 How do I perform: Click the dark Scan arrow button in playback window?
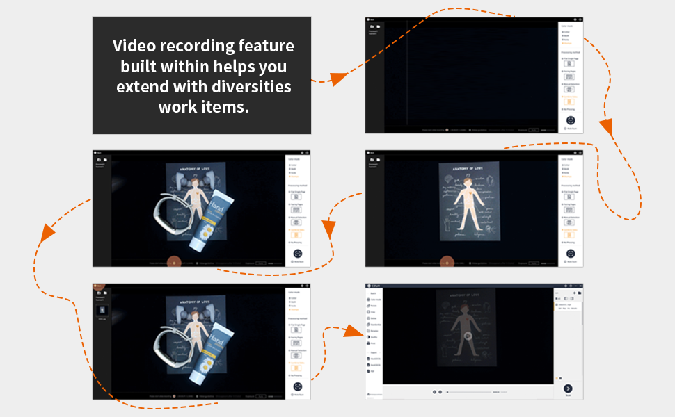tap(568, 389)
